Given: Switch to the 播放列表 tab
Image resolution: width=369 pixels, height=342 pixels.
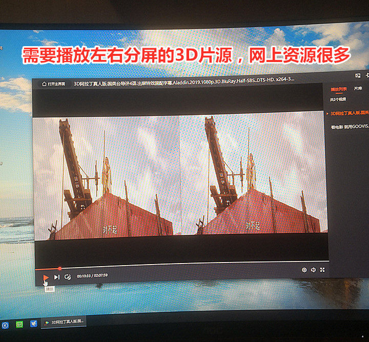Looking at the screenshot, I should point(339,89).
